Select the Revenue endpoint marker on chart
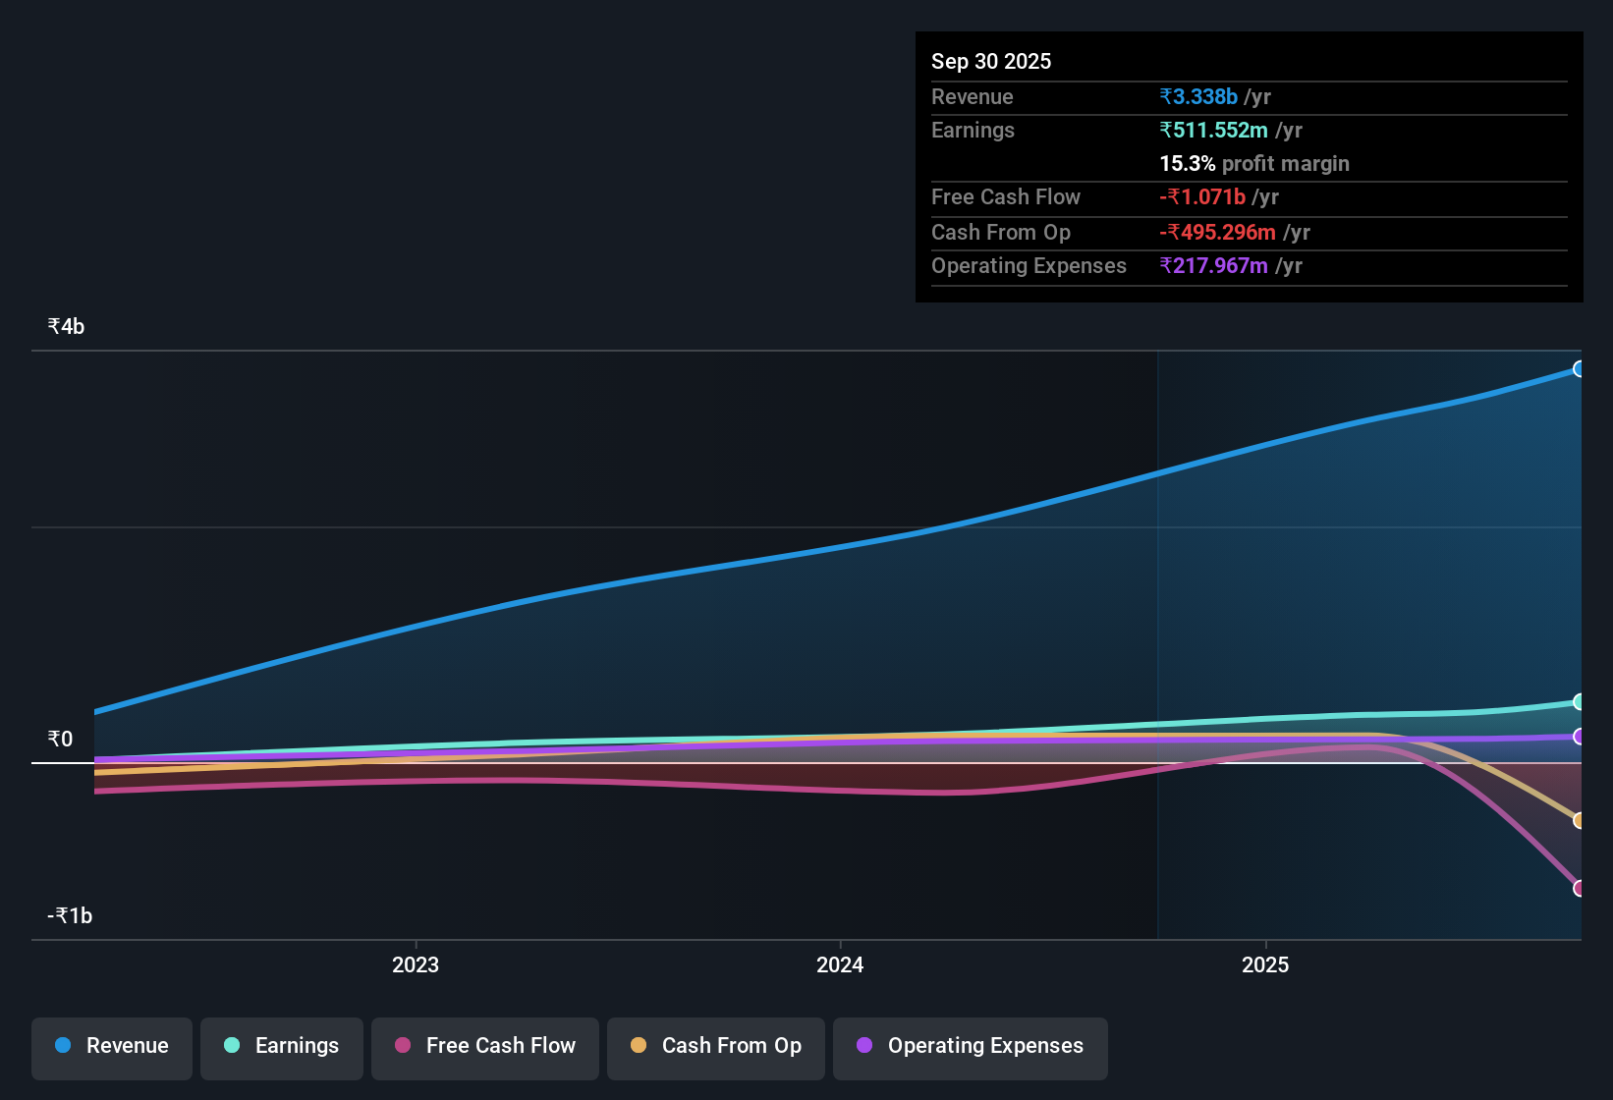 (x=1580, y=369)
